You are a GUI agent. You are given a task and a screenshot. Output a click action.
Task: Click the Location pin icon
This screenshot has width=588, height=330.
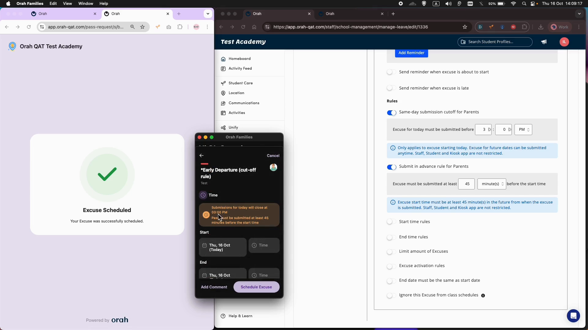tap(223, 93)
